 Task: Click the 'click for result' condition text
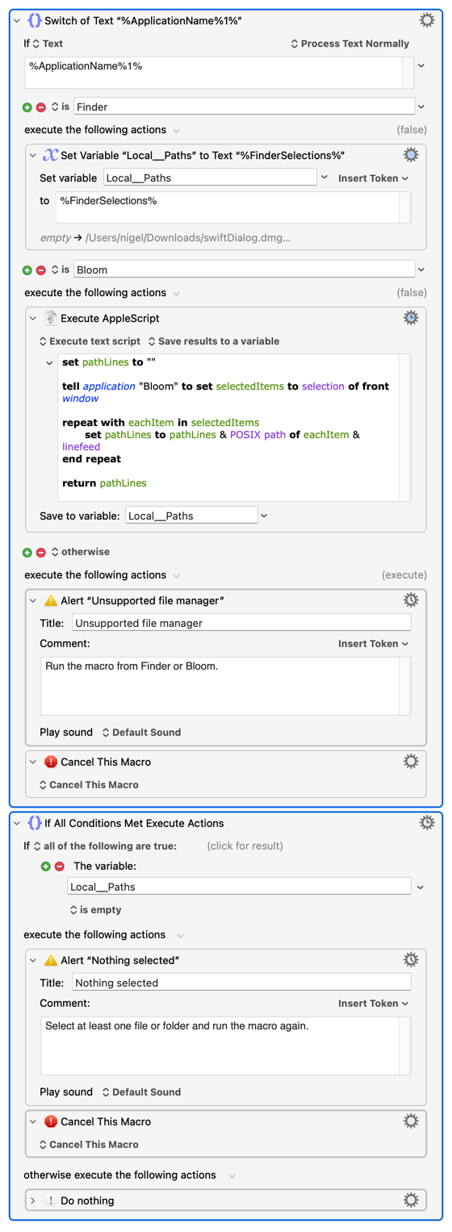tap(245, 846)
